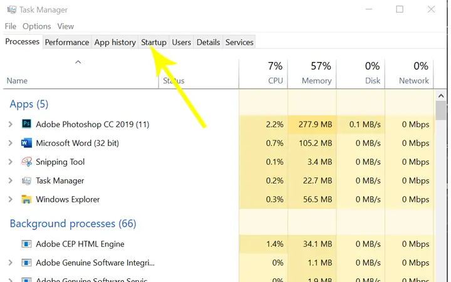Click the Adobe Photoshop CC 2019 icon

pyautogui.click(x=26, y=123)
